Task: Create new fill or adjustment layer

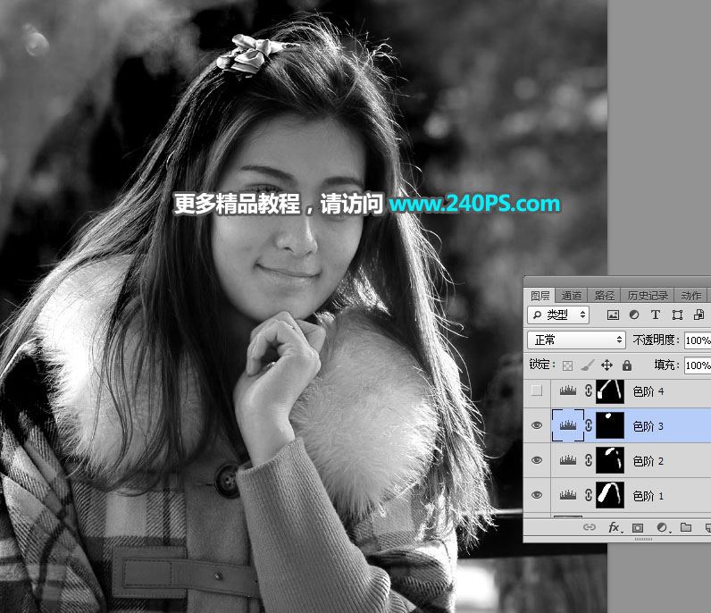Action: [x=663, y=527]
